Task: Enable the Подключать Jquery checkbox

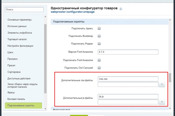Action: pyautogui.click(x=99, y=28)
